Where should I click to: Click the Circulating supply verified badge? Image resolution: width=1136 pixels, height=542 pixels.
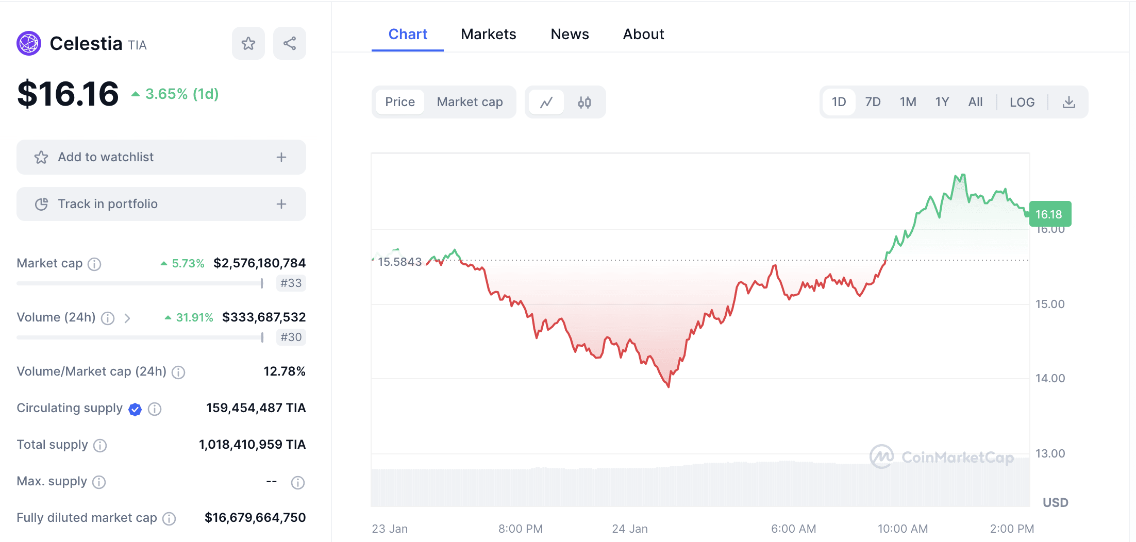[135, 409]
